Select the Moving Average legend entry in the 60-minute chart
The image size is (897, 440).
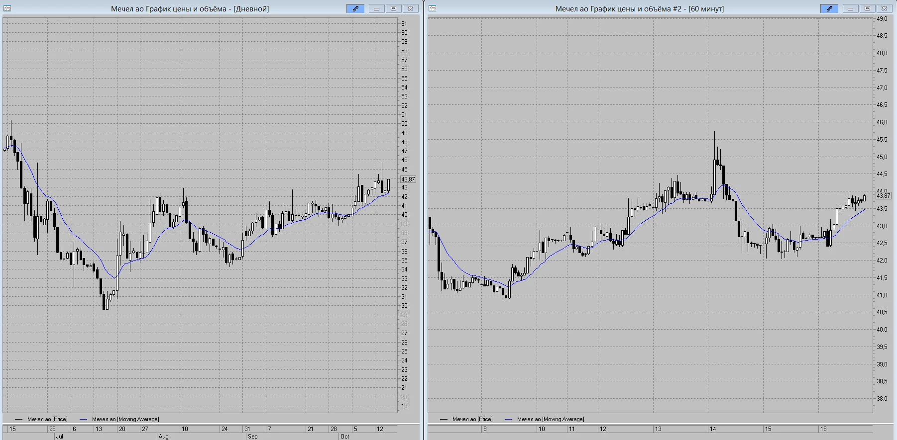(x=545, y=419)
